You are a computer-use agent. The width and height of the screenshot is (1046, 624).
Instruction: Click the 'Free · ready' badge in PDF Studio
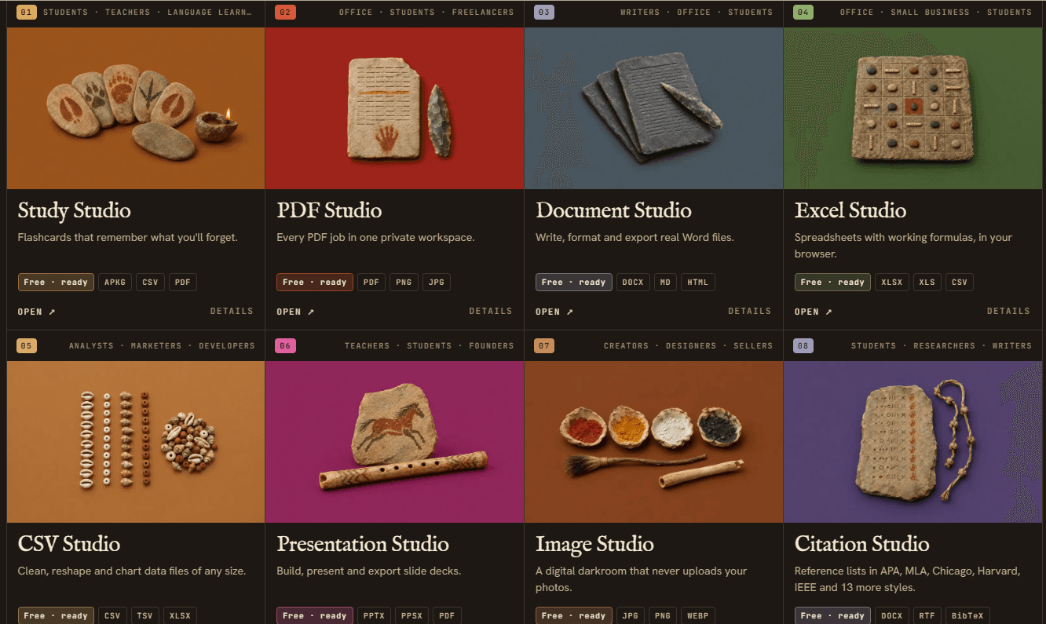[315, 283]
